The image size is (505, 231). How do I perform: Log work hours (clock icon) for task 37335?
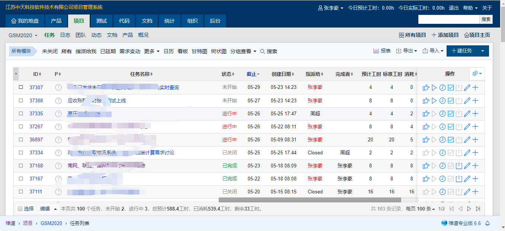pyautogui.click(x=442, y=114)
